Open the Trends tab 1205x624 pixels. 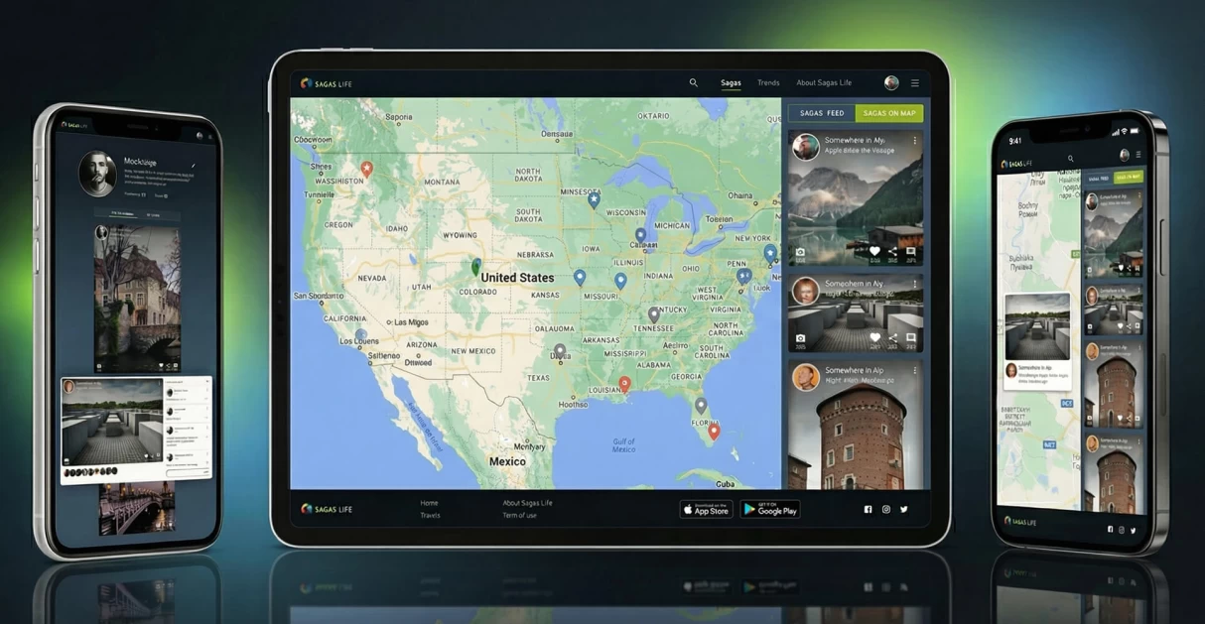[x=768, y=83]
